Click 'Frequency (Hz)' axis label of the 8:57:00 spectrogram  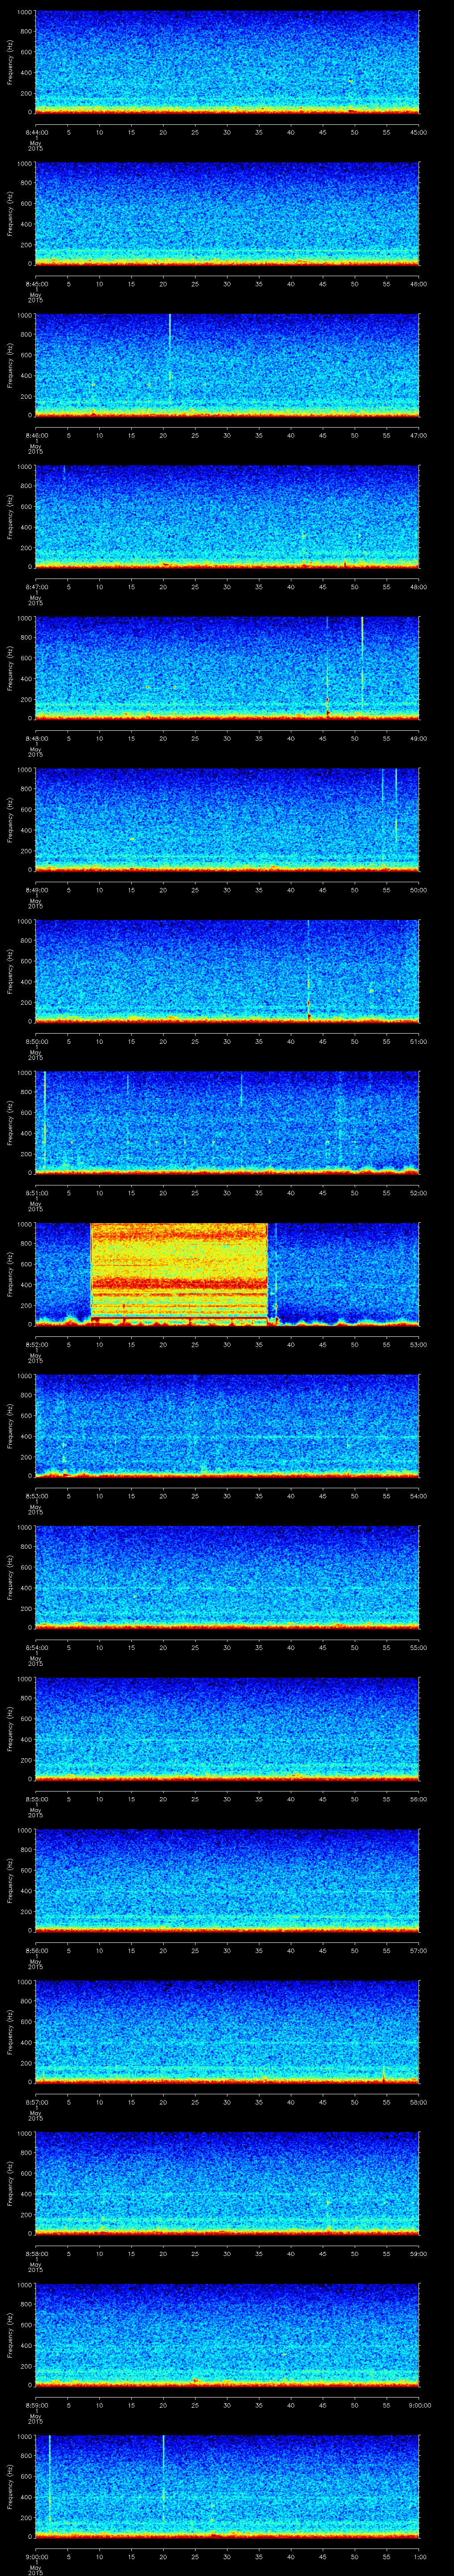[10, 2032]
